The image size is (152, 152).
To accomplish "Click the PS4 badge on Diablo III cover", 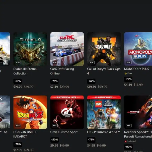I will point(18,62).
